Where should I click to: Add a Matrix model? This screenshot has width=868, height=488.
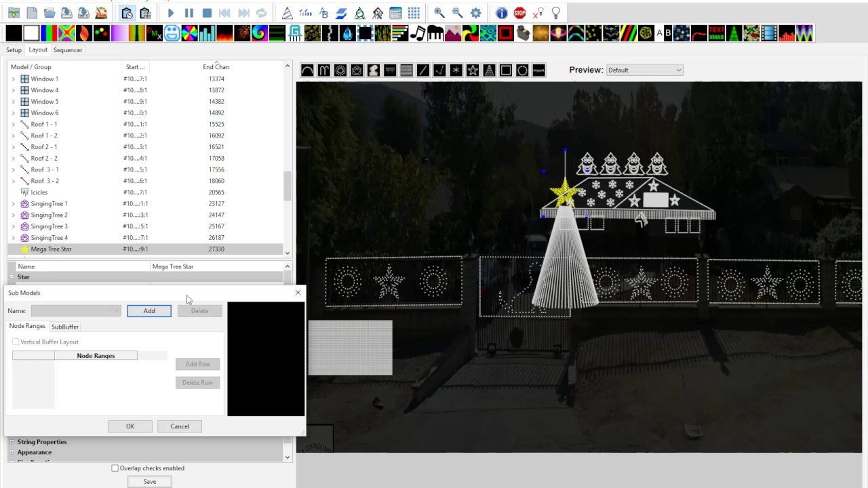[406, 70]
